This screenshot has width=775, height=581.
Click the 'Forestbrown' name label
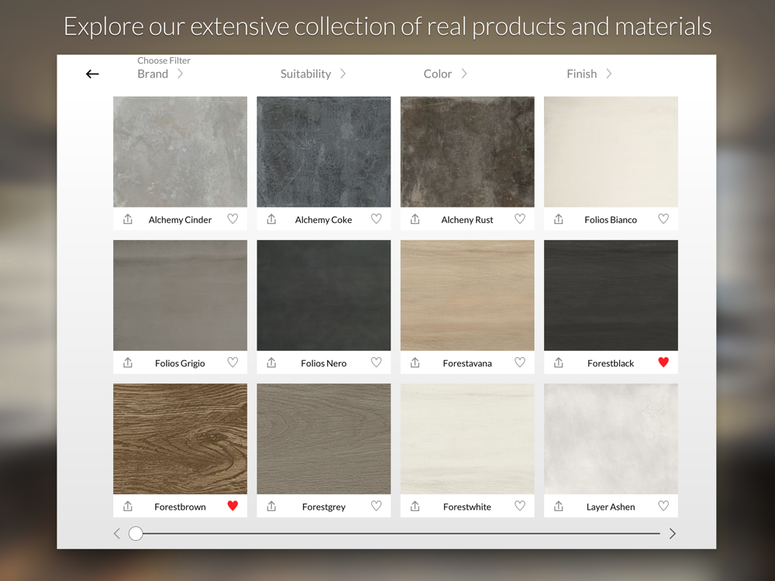[x=180, y=507]
